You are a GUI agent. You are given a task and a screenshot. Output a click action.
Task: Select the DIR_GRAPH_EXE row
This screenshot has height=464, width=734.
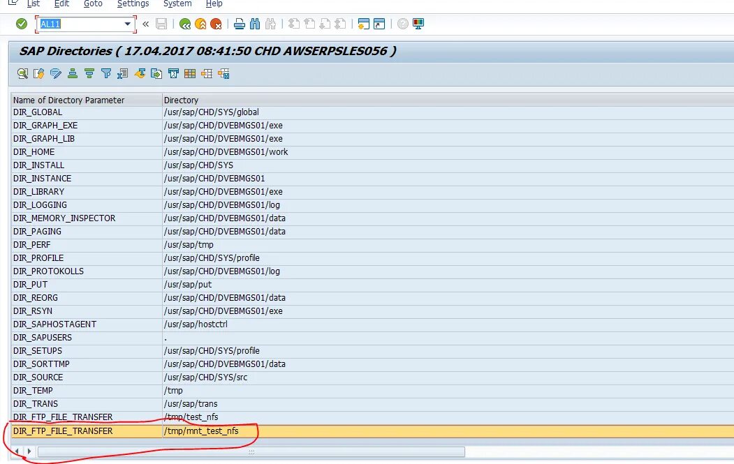tap(373, 126)
